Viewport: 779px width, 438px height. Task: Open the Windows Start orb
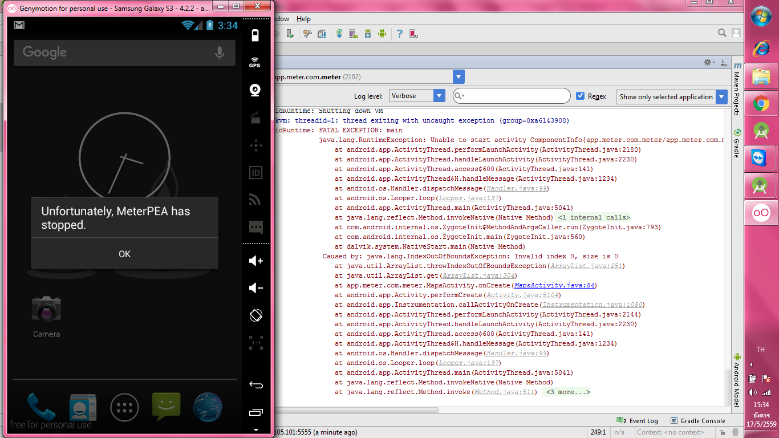(761, 17)
